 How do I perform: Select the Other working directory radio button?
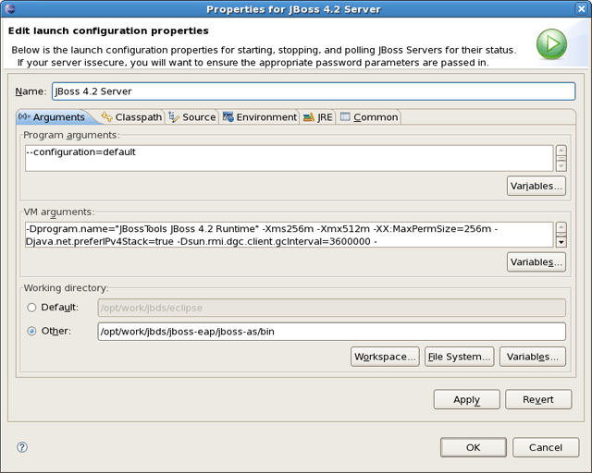click(x=31, y=331)
